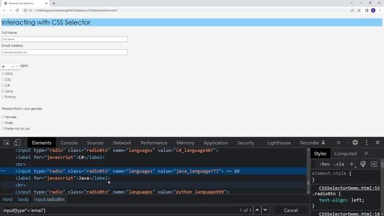Screen dimensions: 384x216
Task: Go to next search result arrow
Action: pos(265,210)
